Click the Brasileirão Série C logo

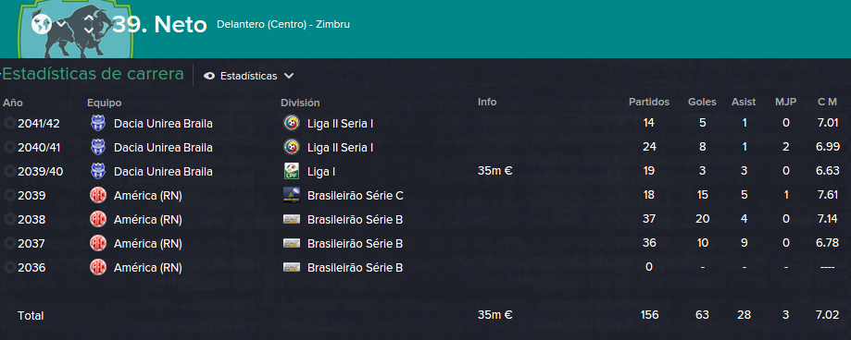(292, 196)
